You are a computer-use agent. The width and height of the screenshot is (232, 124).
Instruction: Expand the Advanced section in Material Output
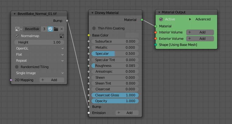[x=190, y=19]
